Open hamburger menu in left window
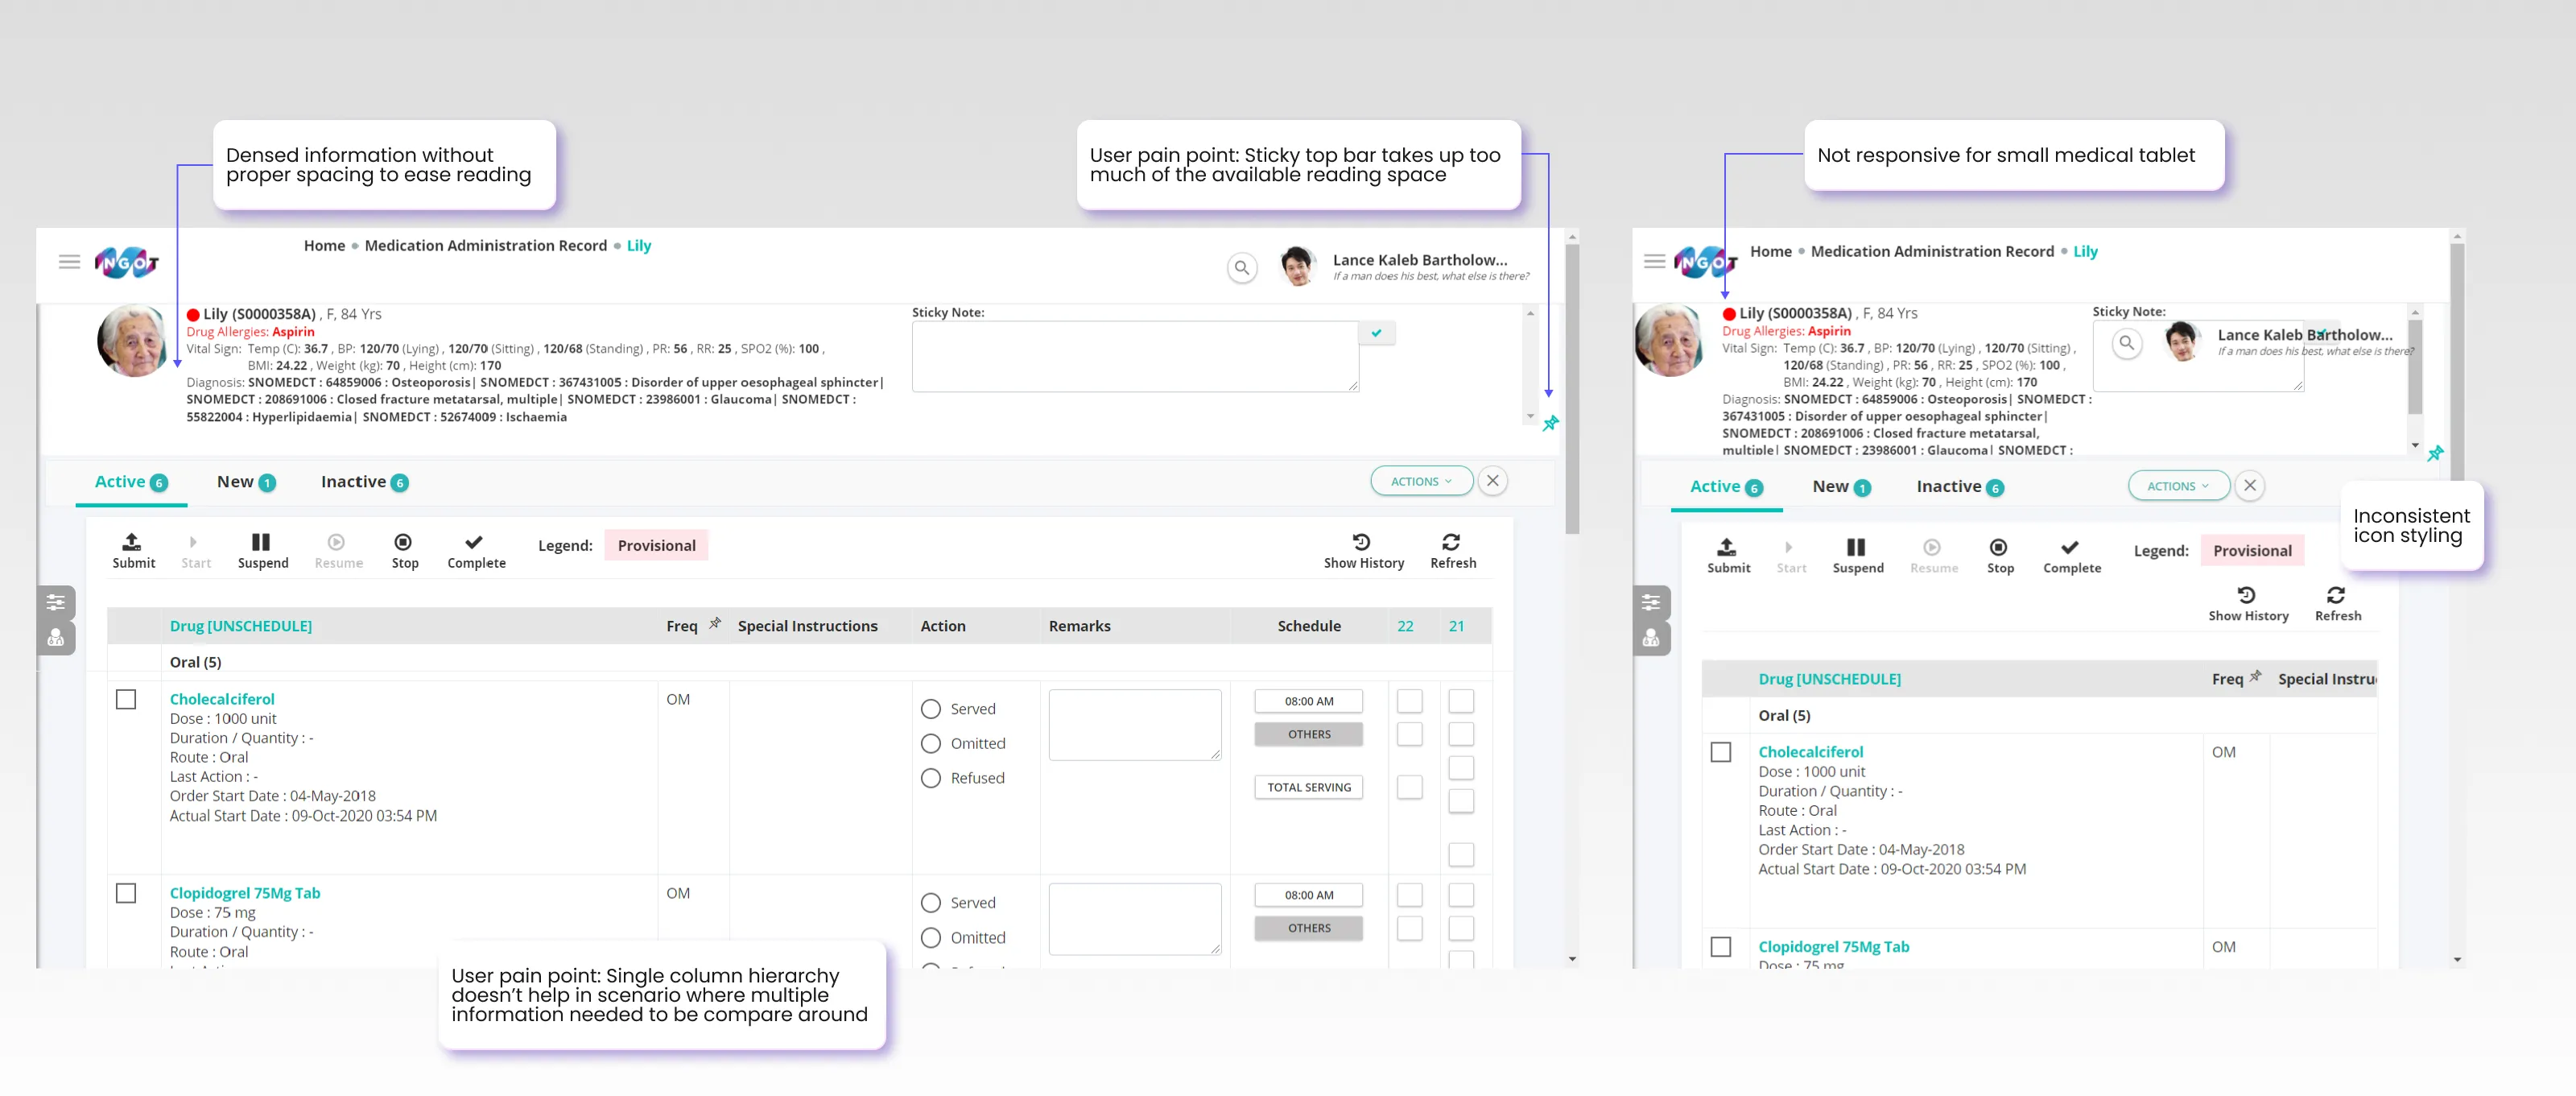The width and height of the screenshot is (2576, 1096). point(69,262)
